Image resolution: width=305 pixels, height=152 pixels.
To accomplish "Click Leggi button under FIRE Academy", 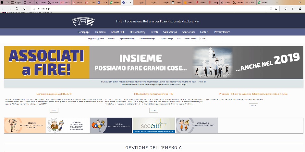I will tap(153, 110).
